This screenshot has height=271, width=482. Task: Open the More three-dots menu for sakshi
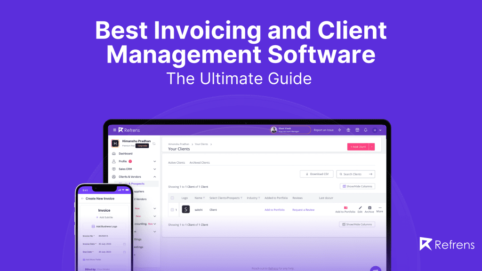(379, 207)
